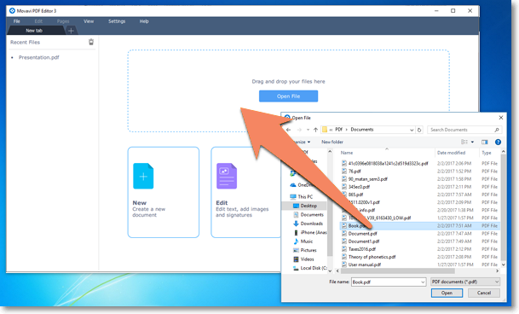The width and height of the screenshot is (519, 314).
Task: Click New folder in dialog toolbar
Action: click(x=332, y=142)
